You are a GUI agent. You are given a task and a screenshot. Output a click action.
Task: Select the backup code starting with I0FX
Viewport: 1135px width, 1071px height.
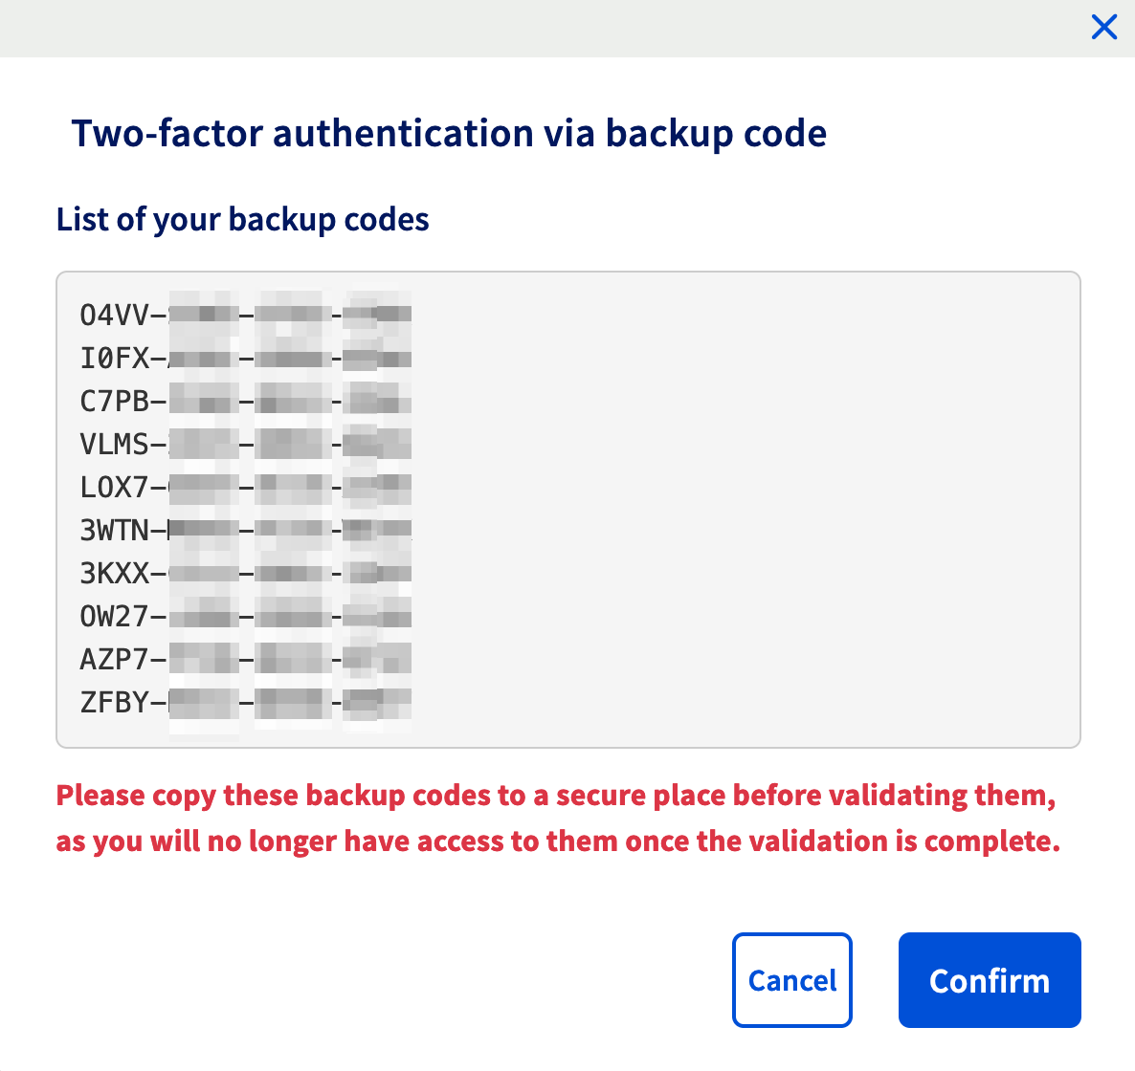(245, 358)
